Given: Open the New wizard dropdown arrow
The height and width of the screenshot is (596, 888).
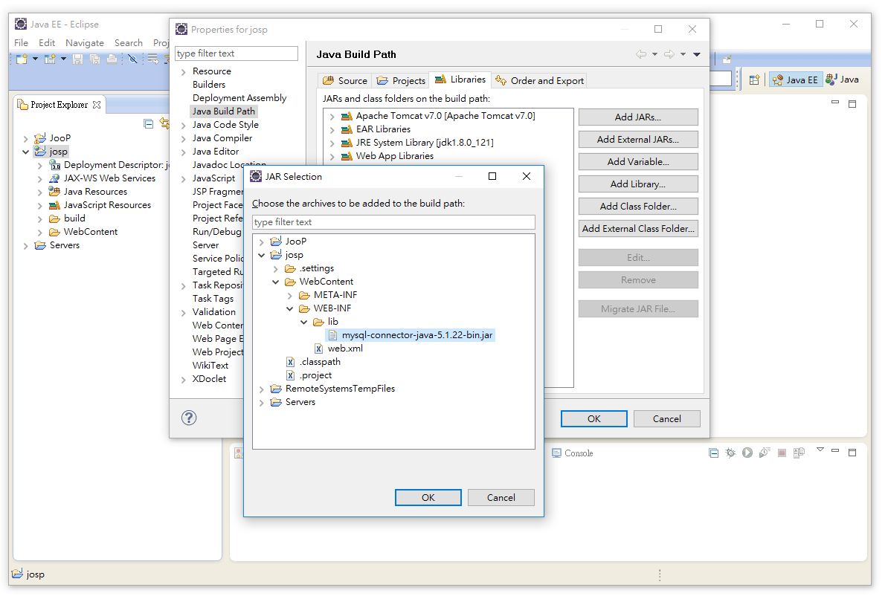Looking at the screenshot, I should tap(35, 59).
